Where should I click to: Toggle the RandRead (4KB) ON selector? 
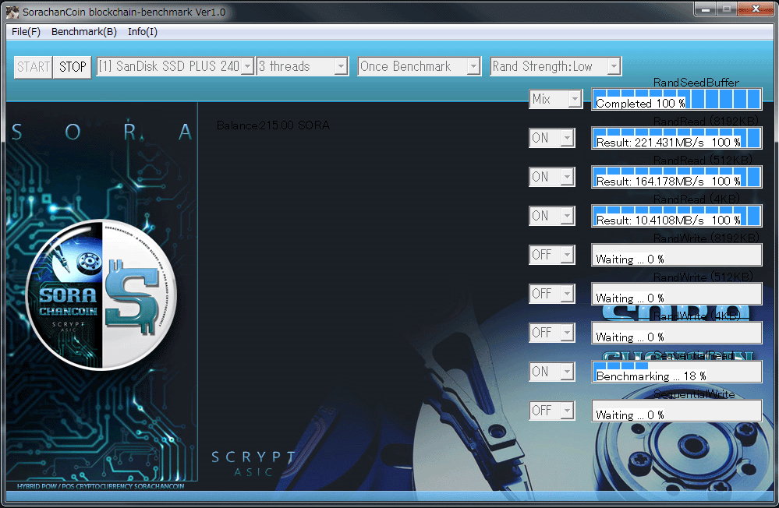[x=552, y=216]
